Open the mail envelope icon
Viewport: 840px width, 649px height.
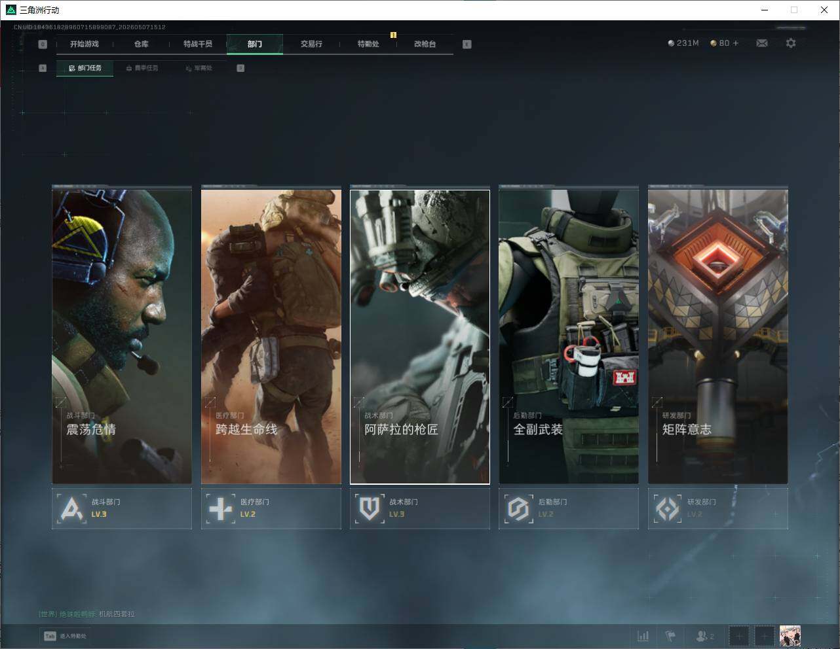pyautogui.click(x=762, y=43)
